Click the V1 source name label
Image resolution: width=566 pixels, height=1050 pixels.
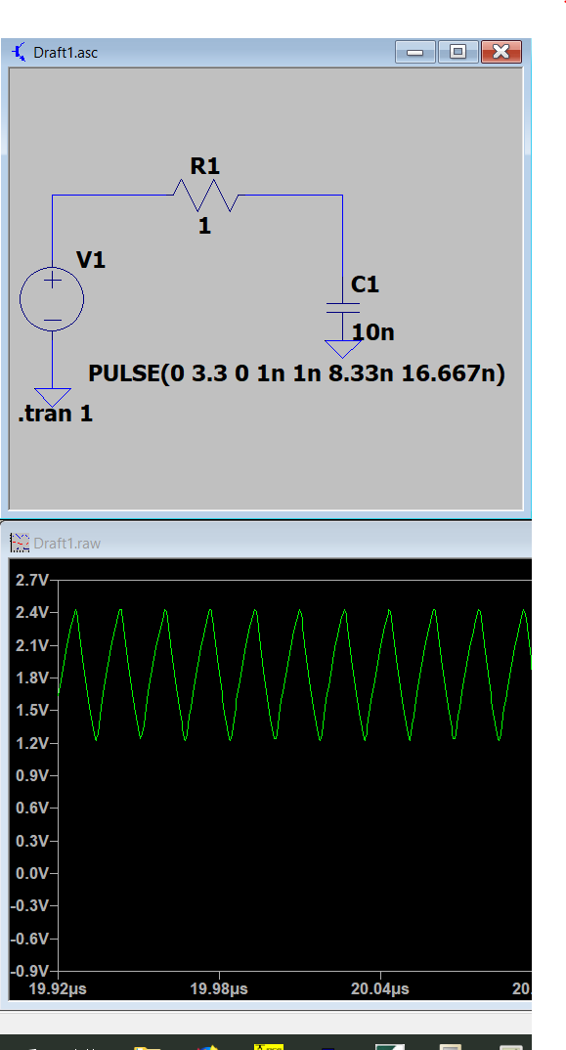[91, 260]
